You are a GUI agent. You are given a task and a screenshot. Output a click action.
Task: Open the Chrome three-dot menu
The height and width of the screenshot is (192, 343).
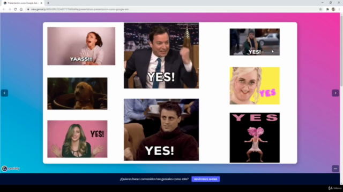(x=339, y=10)
